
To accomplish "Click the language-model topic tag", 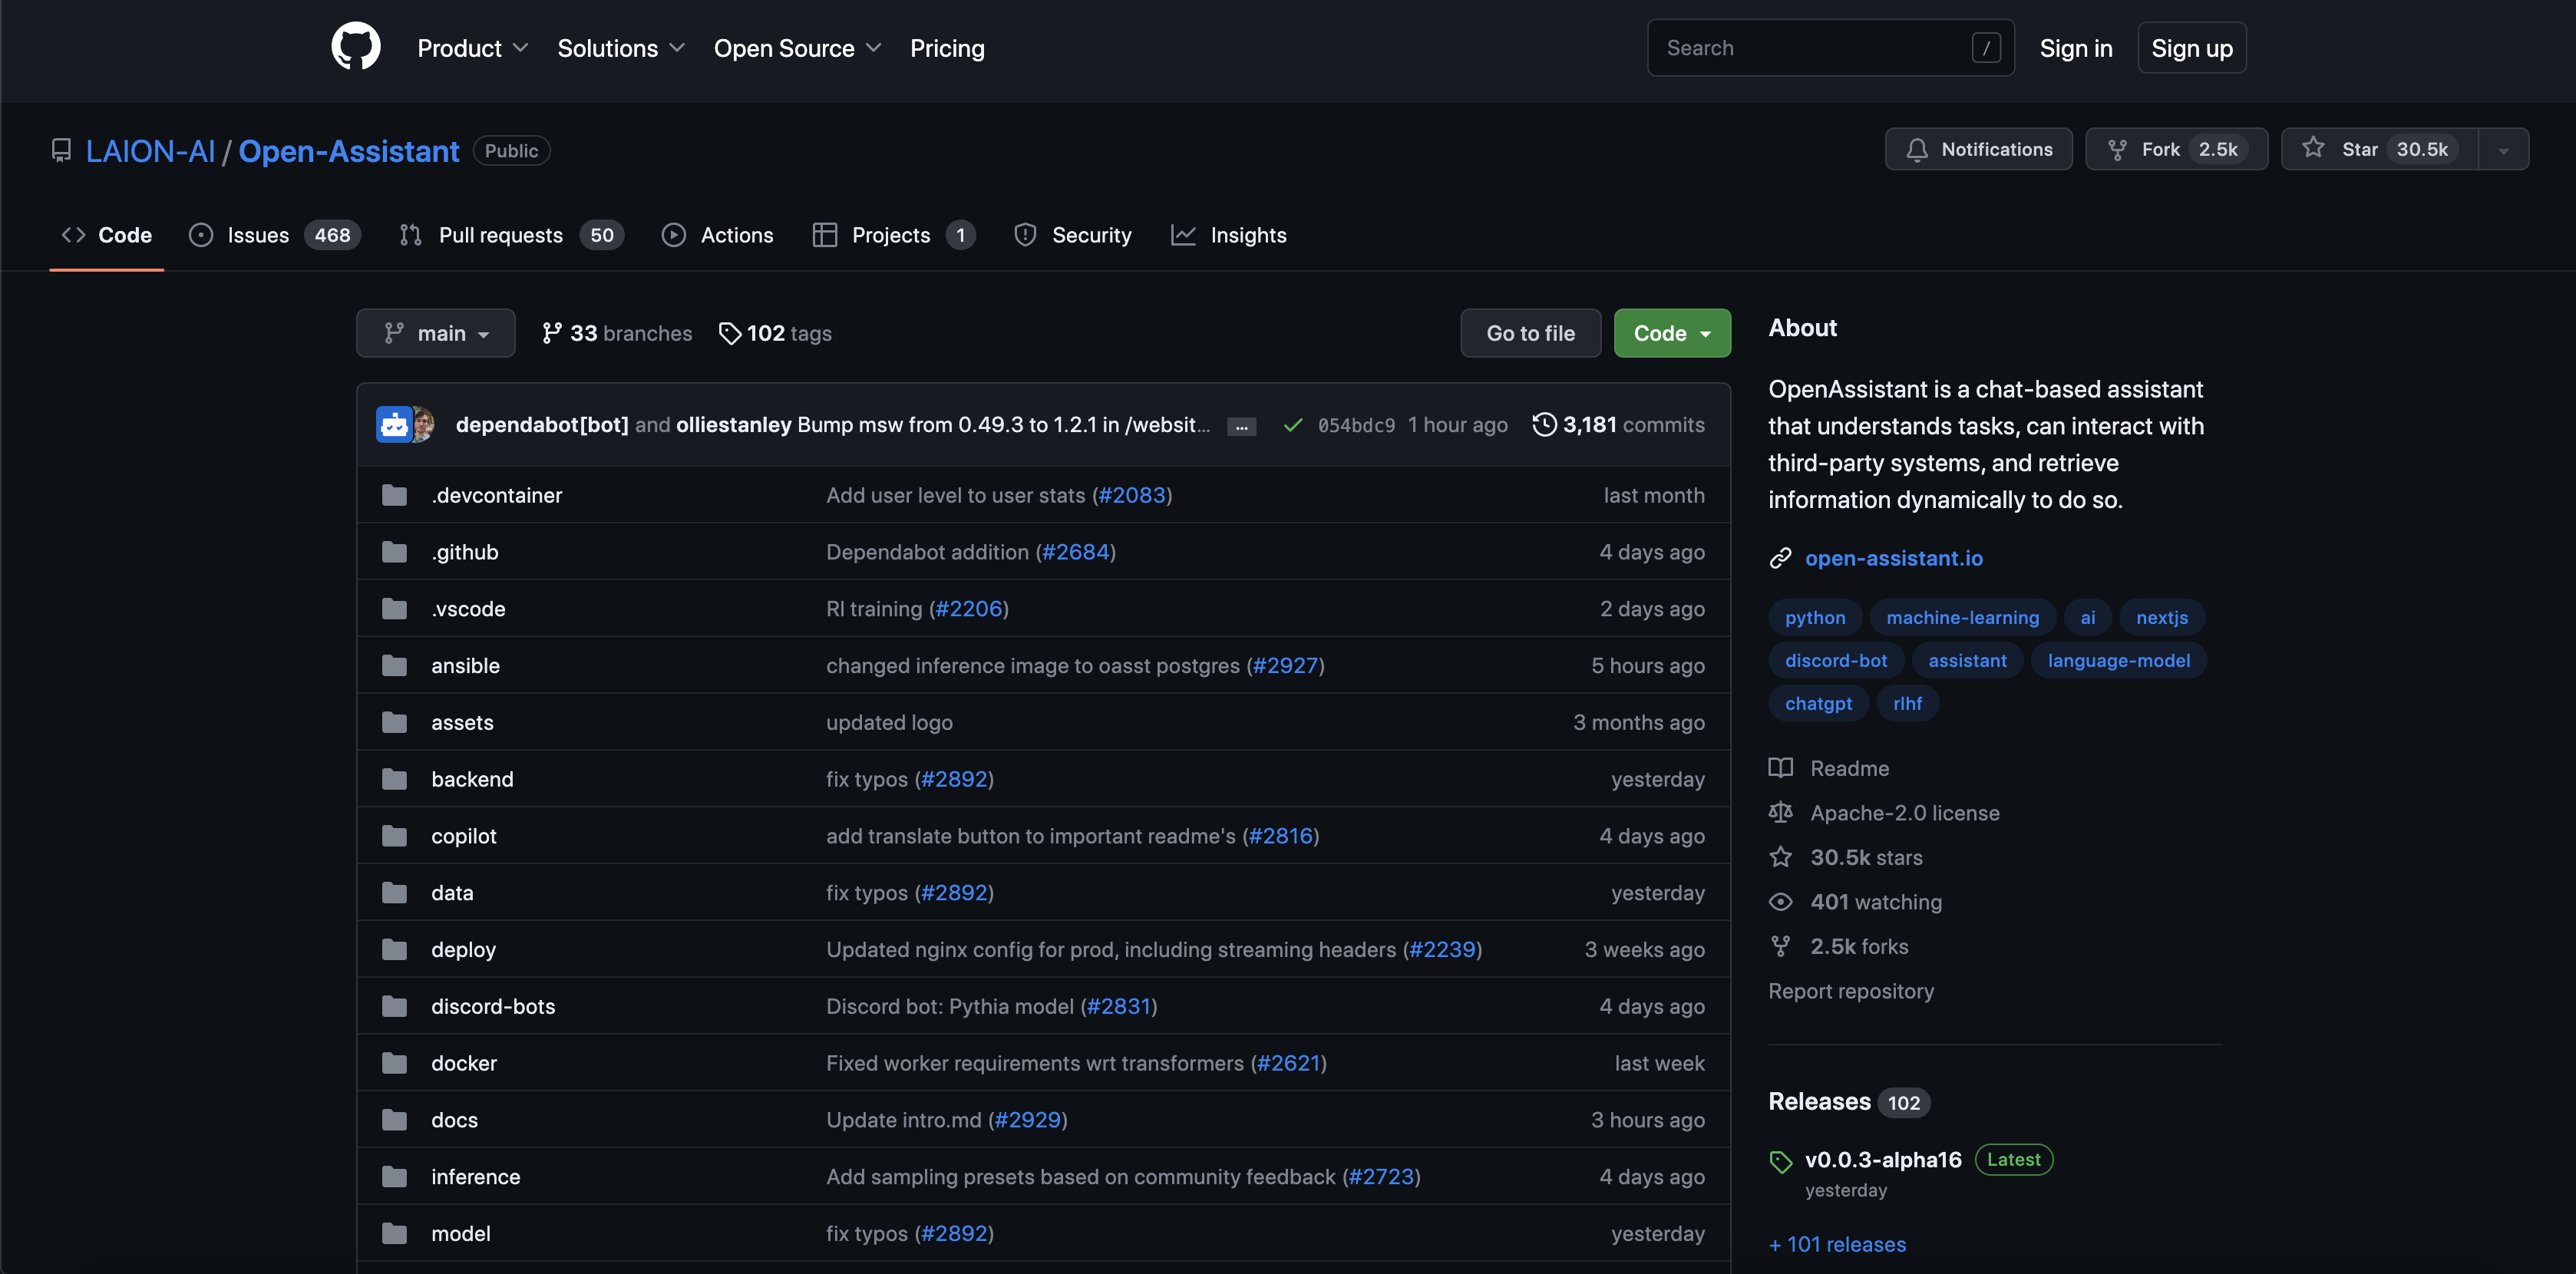I will 2118,660.
